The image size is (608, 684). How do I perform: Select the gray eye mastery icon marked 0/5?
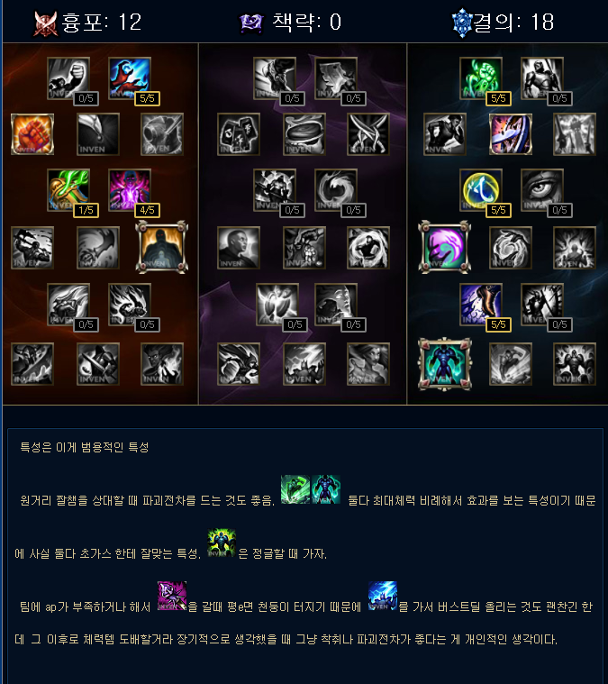[542, 190]
